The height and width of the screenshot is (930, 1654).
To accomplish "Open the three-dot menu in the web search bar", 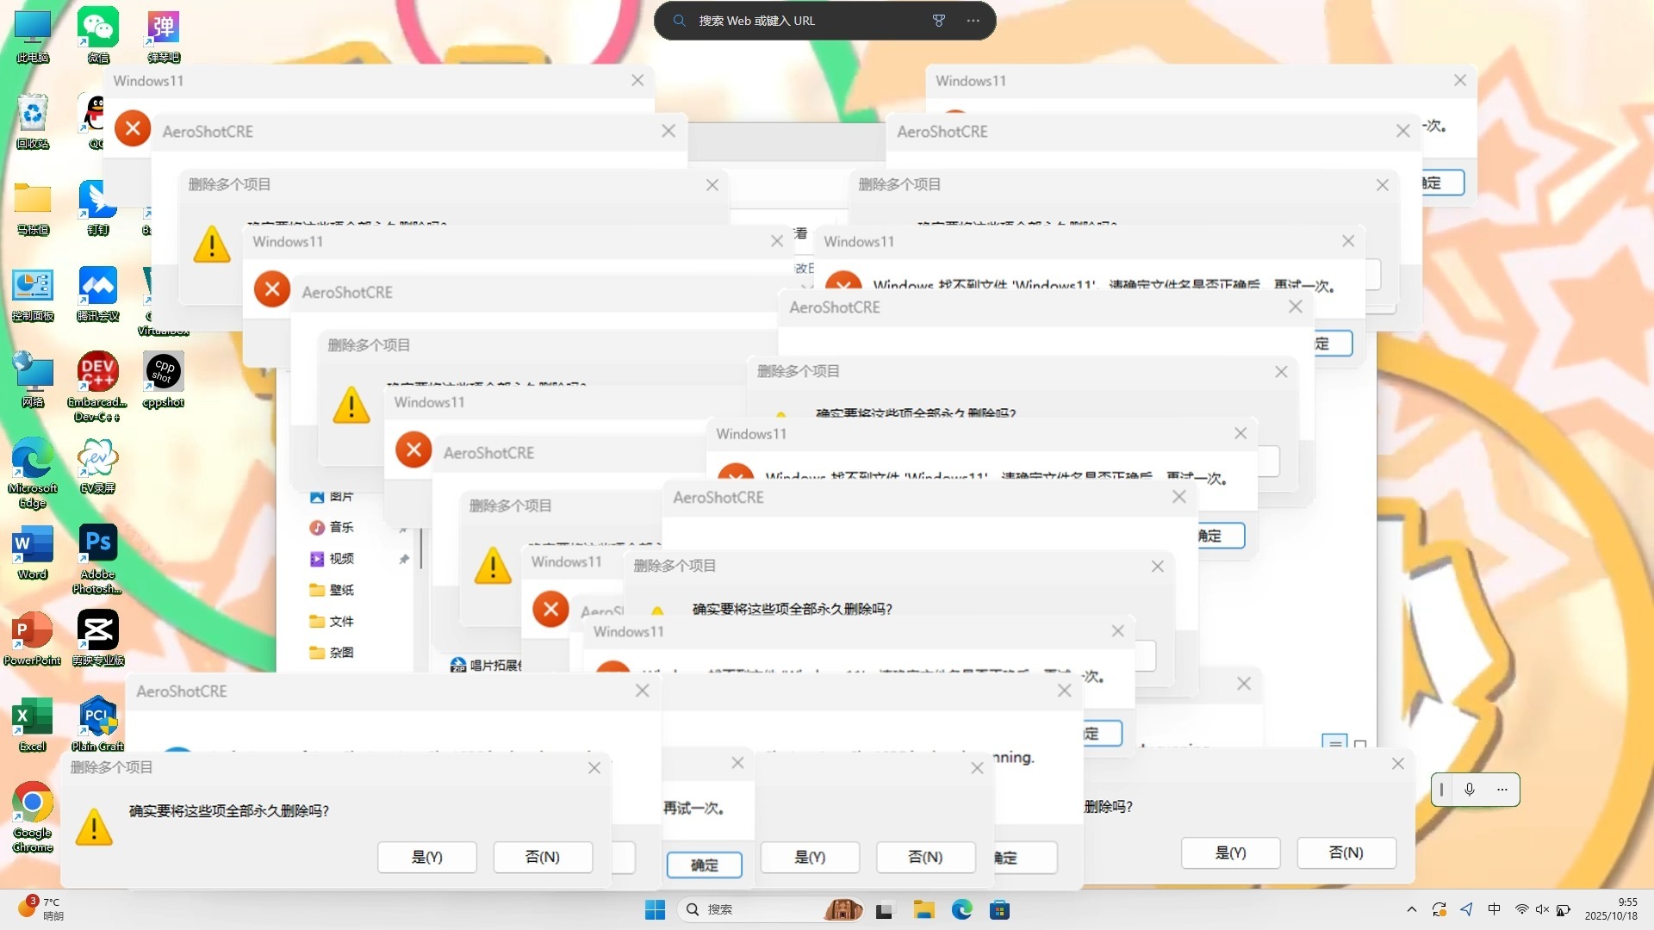I will [973, 21].
